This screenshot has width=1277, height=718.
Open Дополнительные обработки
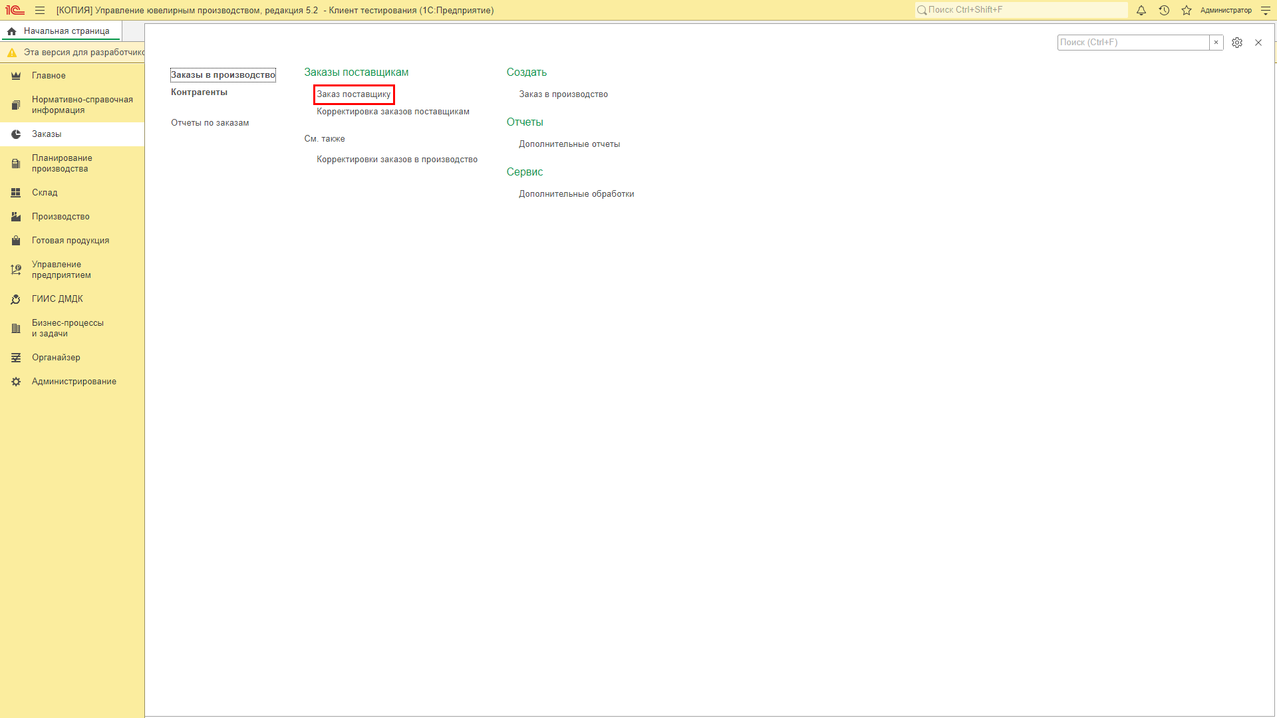[577, 194]
